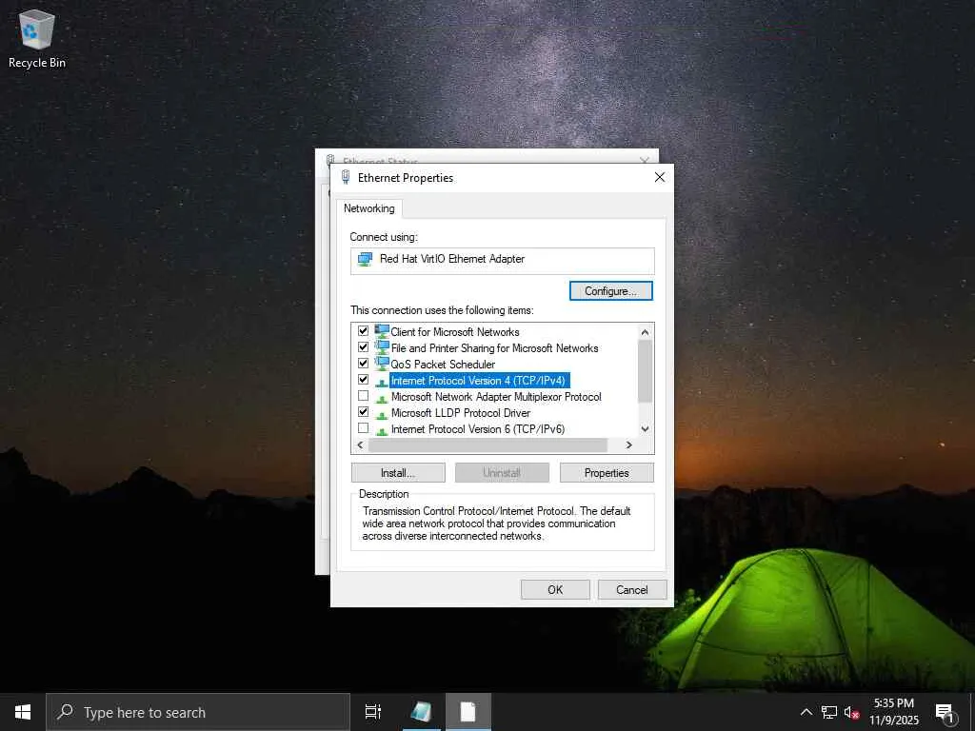Click the Install... button

398,473
